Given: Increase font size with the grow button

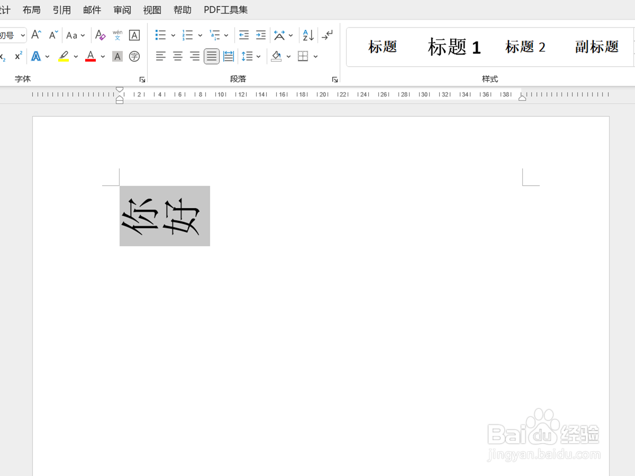Looking at the screenshot, I should pos(36,35).
